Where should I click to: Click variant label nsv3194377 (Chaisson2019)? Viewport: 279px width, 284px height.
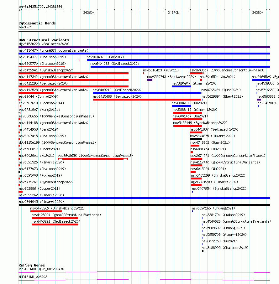click(42, 57)
